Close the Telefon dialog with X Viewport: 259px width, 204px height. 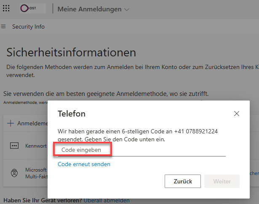coord(237,114)
